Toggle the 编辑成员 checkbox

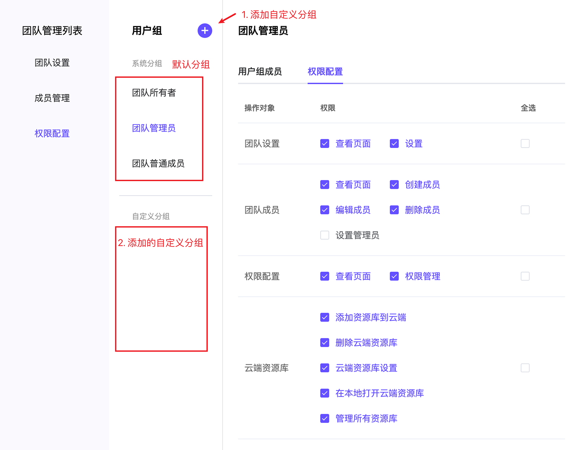[325, 210]
